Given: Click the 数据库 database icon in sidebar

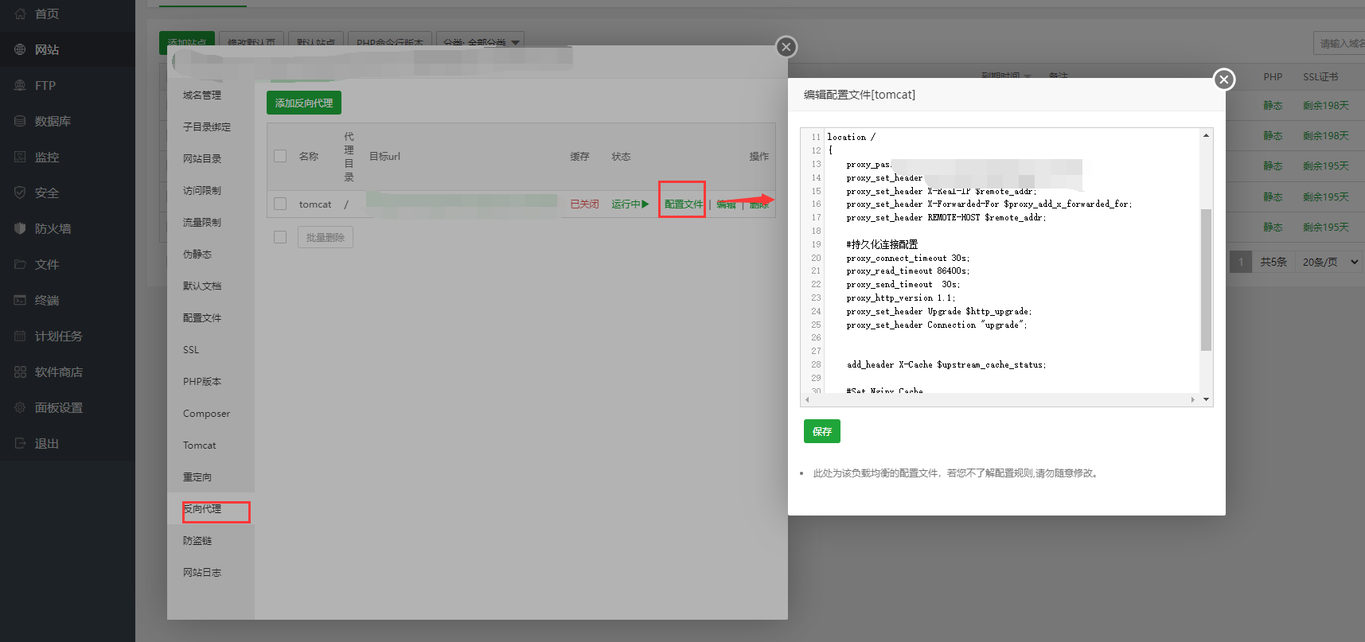Looking at the screenshot, I should [x=20, y=121].
